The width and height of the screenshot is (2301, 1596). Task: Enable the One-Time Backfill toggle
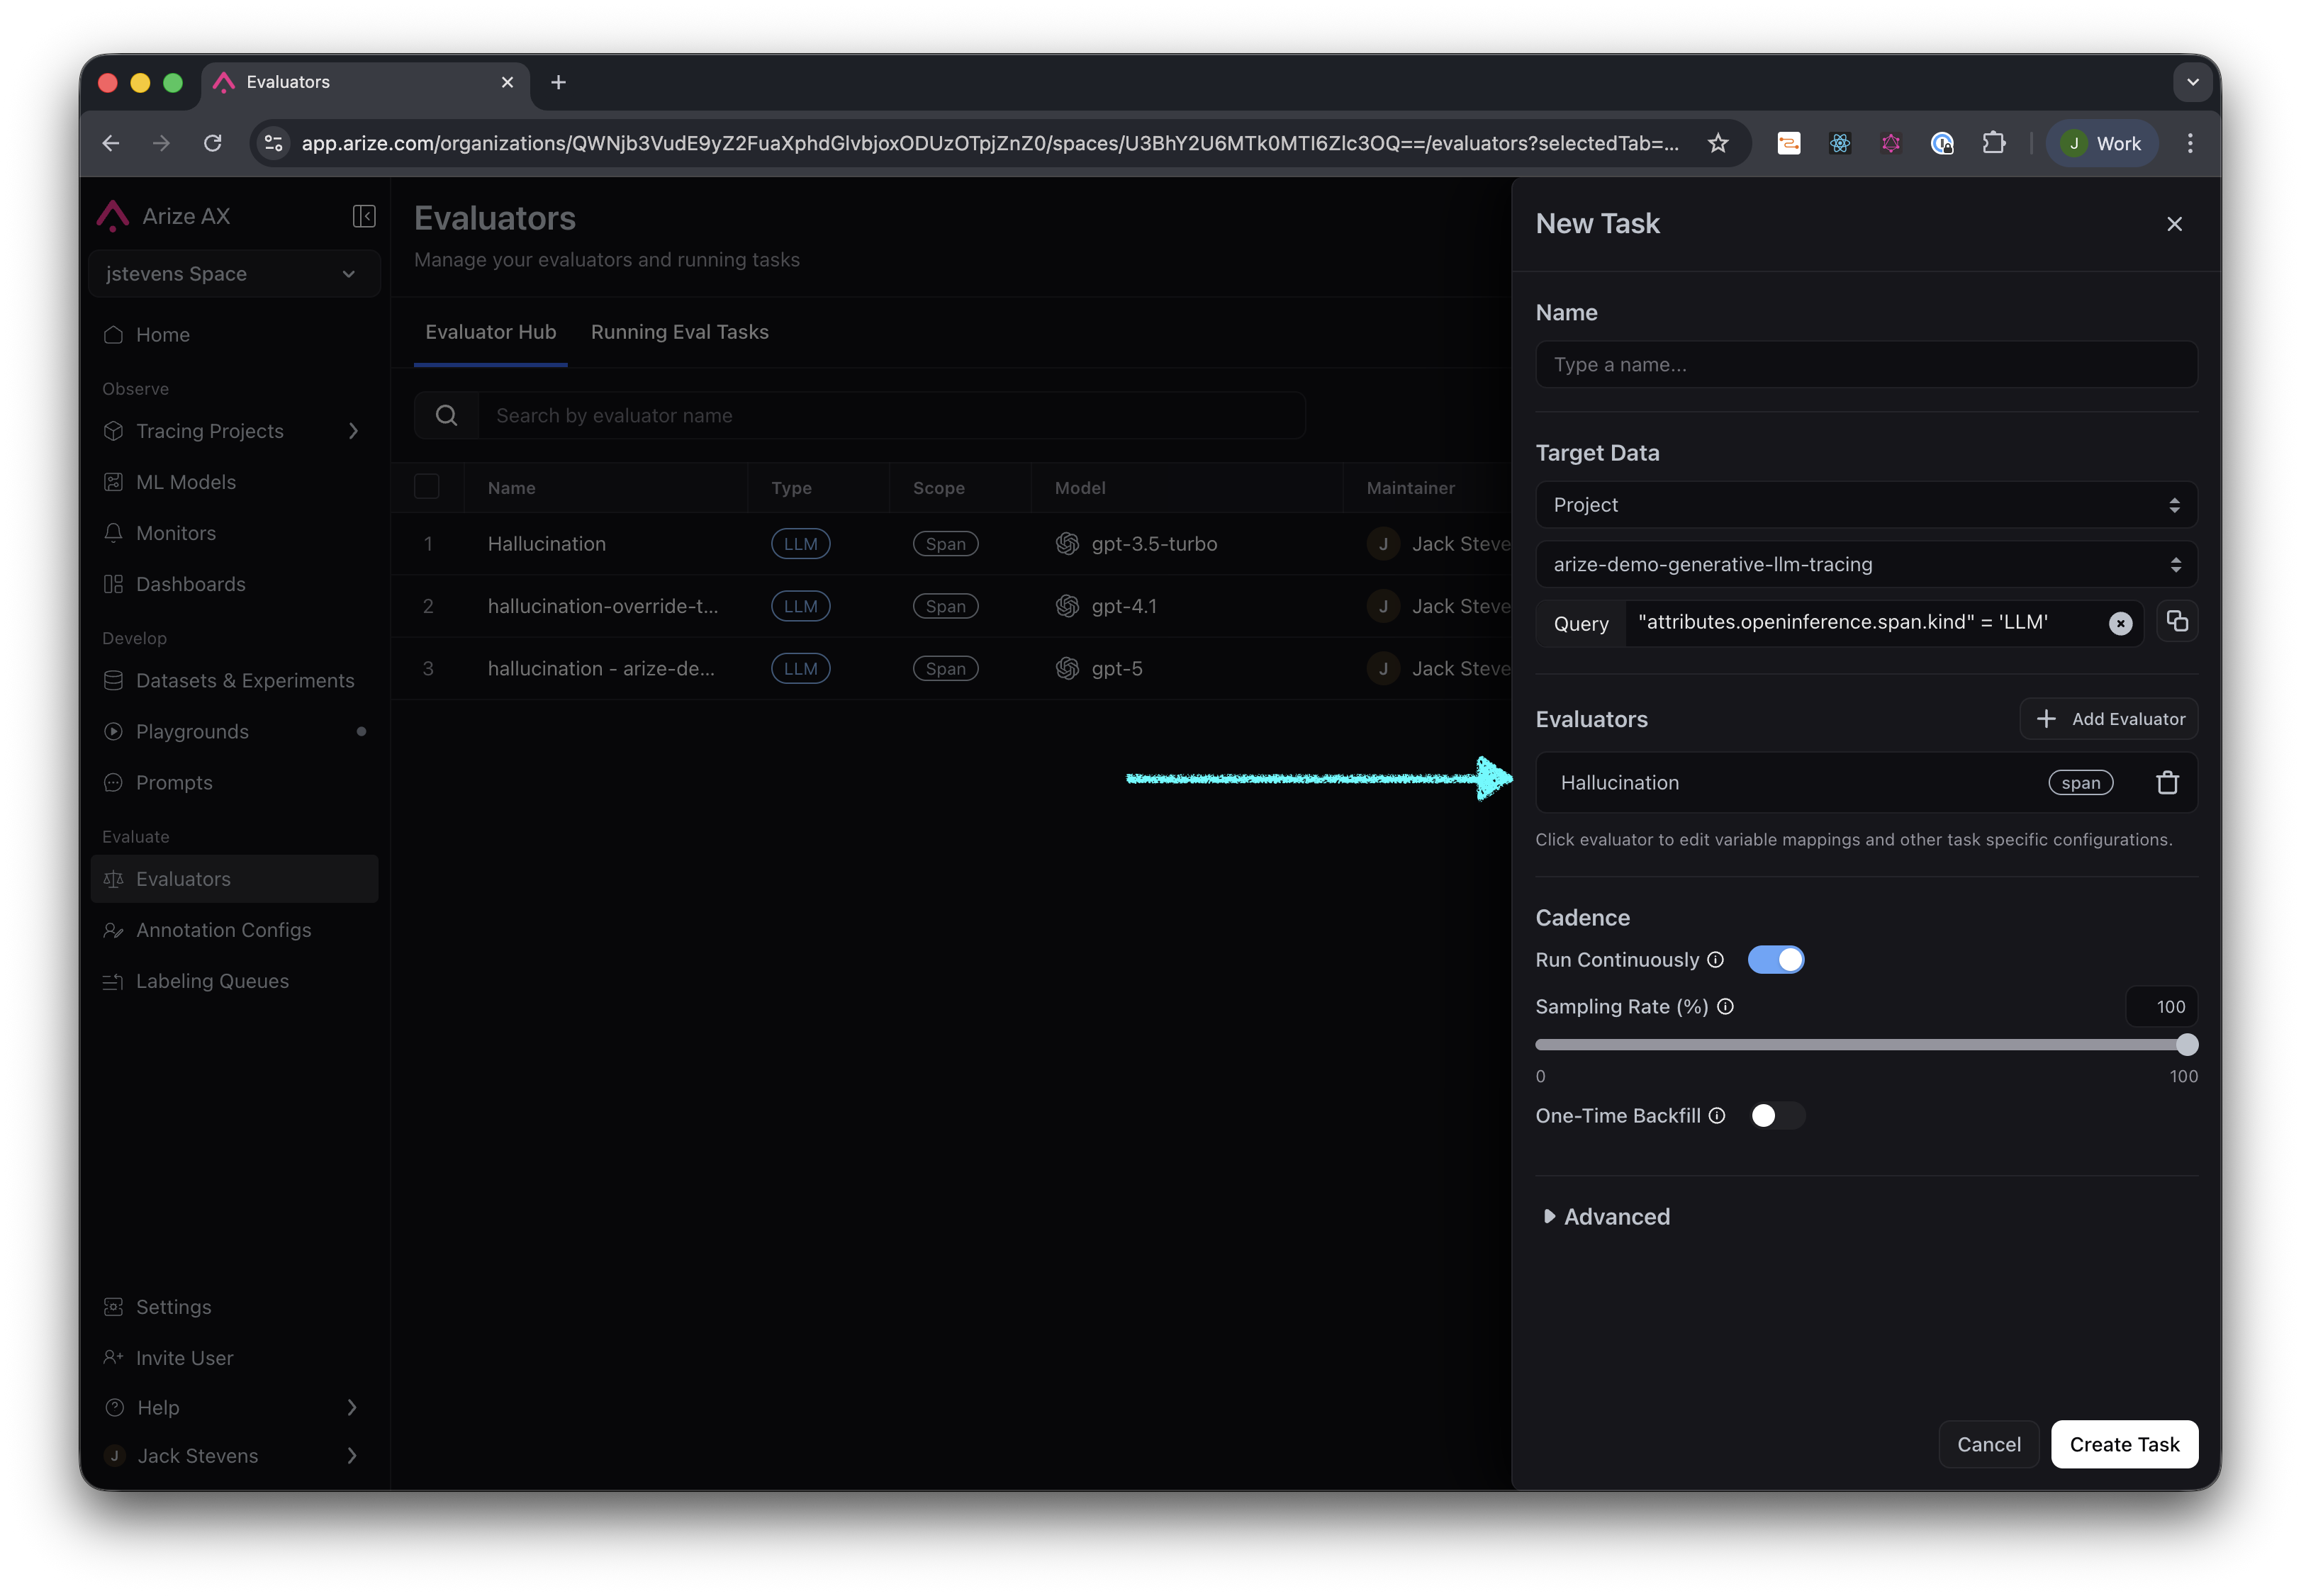pos(1776,1116)
